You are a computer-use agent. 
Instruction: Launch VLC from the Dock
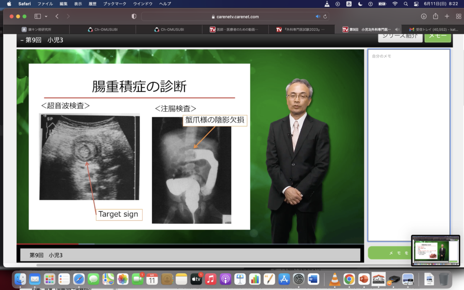coord(334,279)
